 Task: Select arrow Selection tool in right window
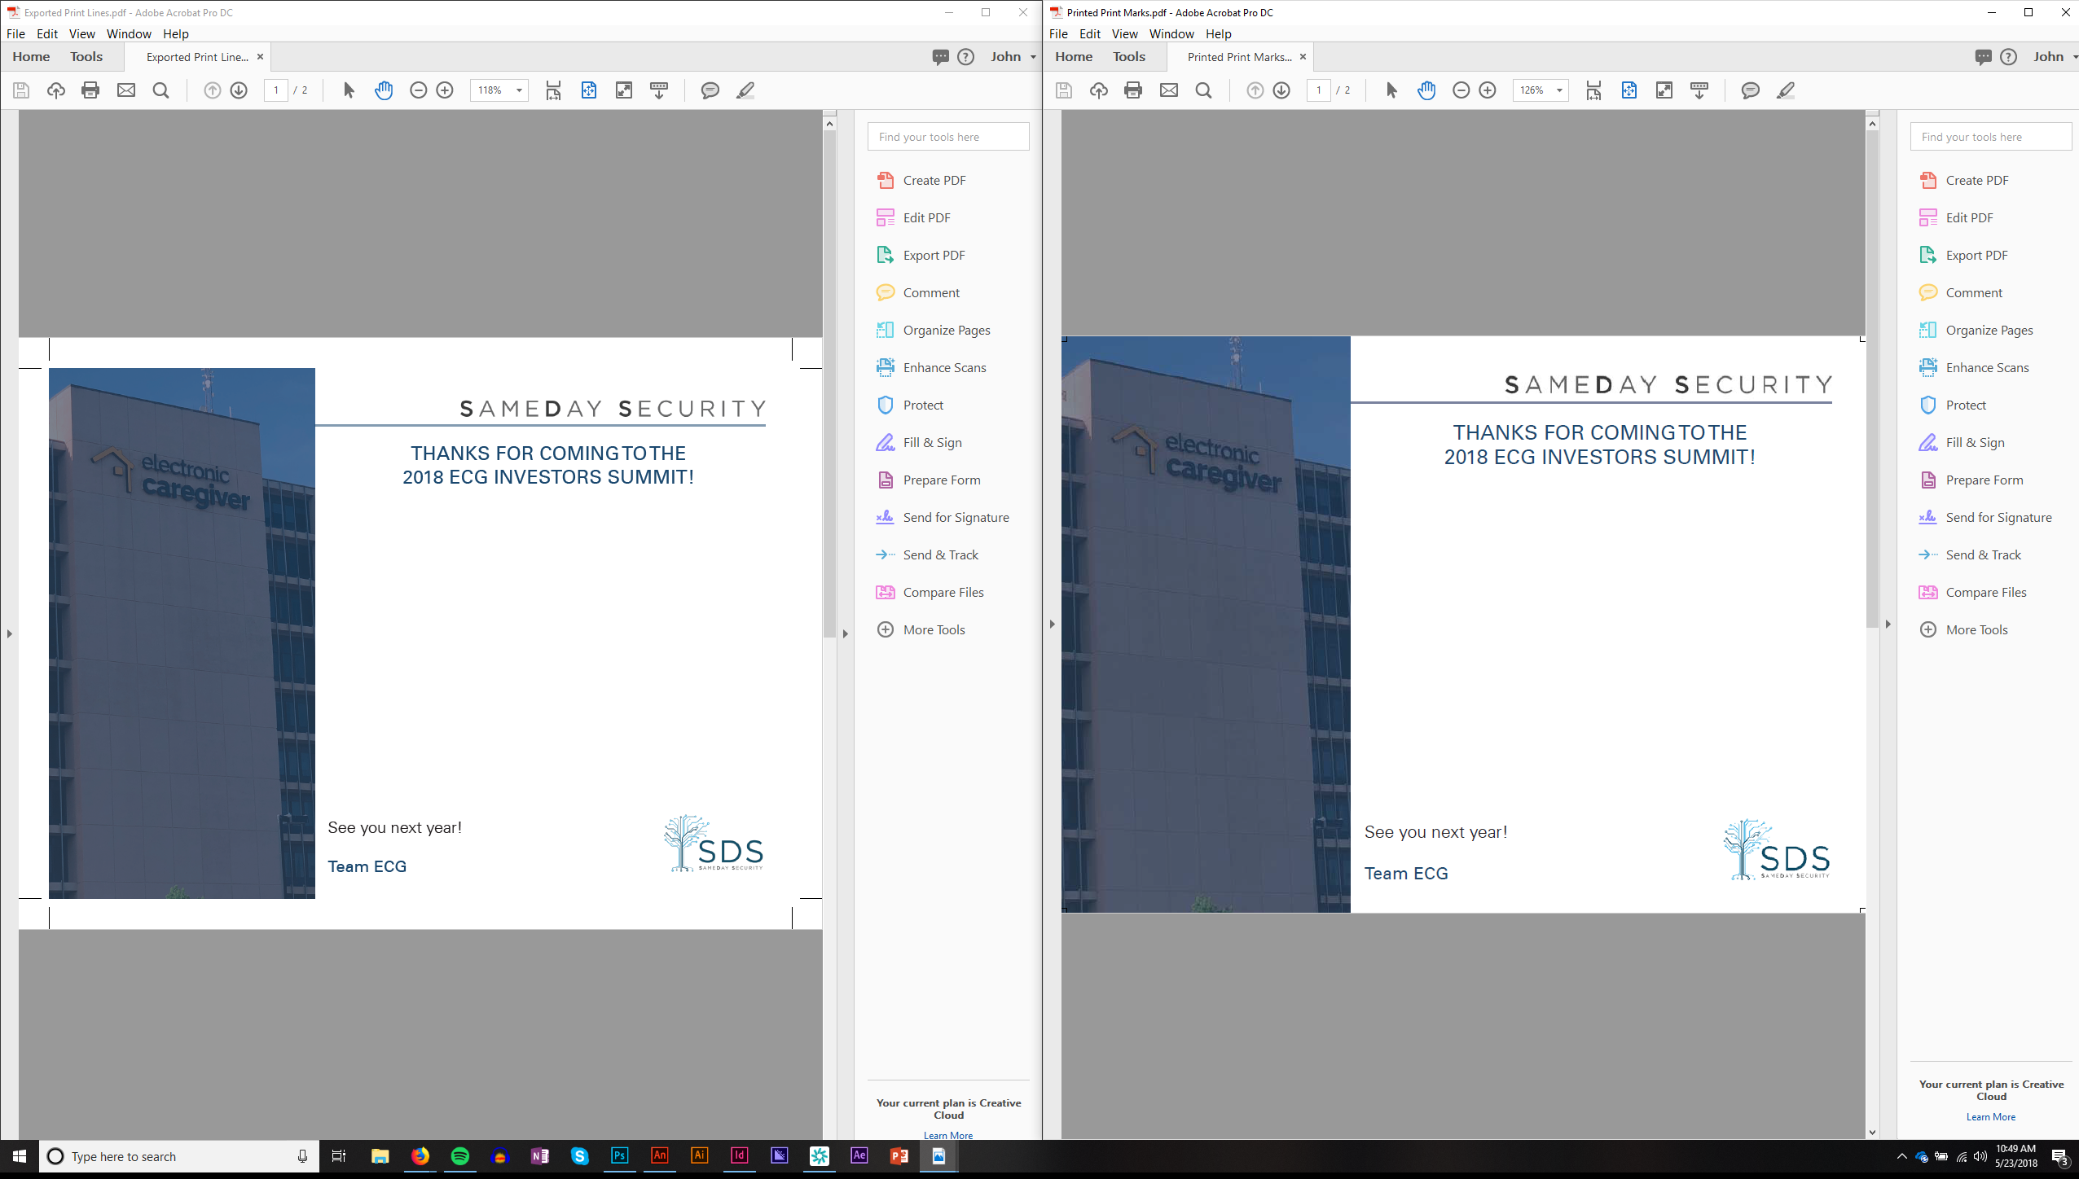point(1391,90)
